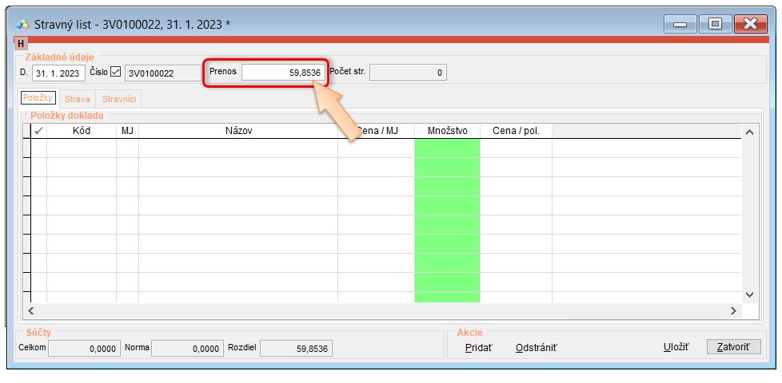Screen dimensions: 782x383
Task: Open the Stravníci tab
Action: tap(118, 99)
